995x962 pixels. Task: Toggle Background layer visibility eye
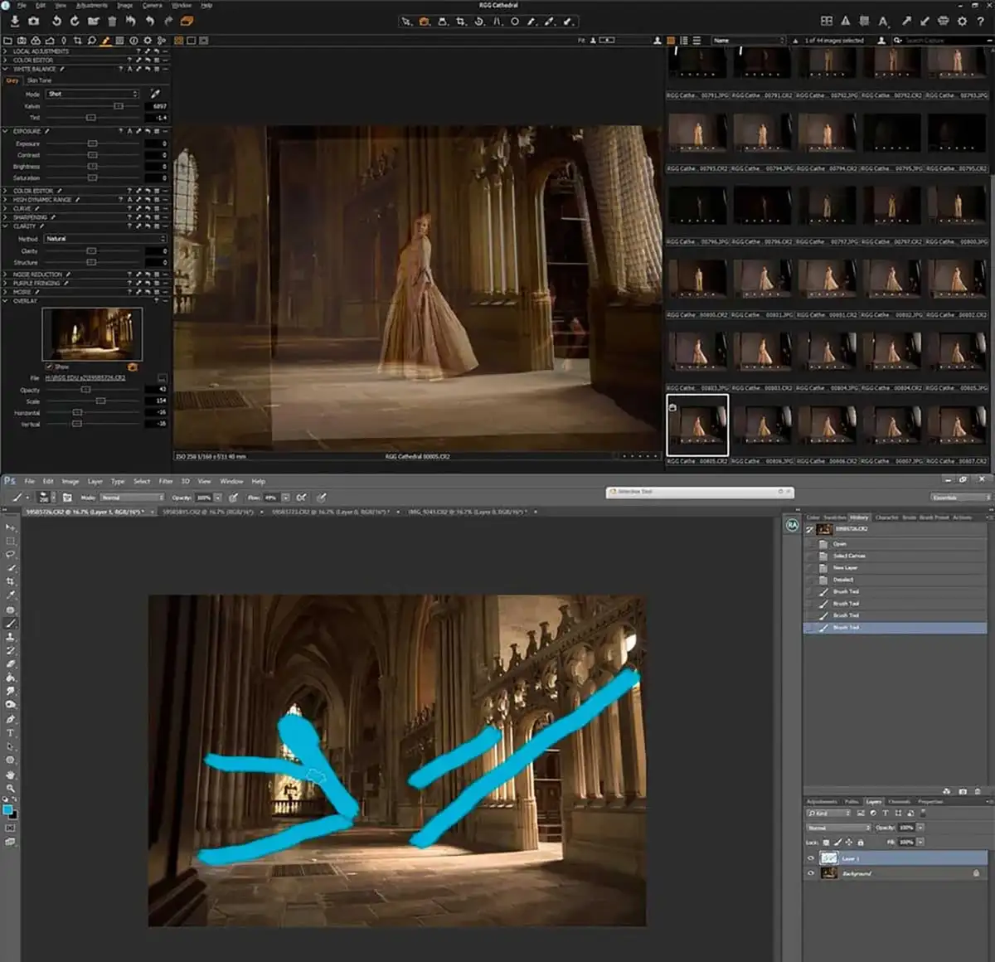(811, 873)
